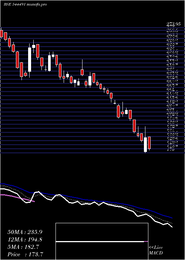The image size is (185, 260).
Task: Click the 12MA : 194.8 readout
Action: pyautogui.click(x=25, y=240)
